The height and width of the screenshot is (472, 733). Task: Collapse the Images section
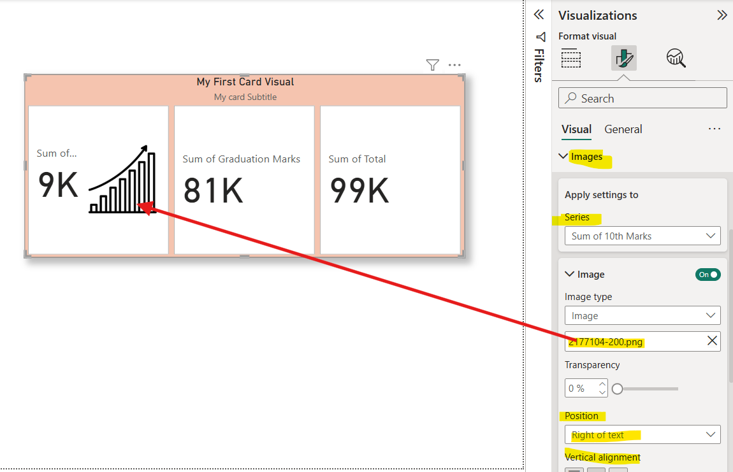point(563,156)
